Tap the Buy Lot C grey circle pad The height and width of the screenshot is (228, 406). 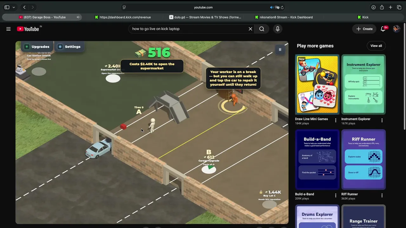(269, 205)
